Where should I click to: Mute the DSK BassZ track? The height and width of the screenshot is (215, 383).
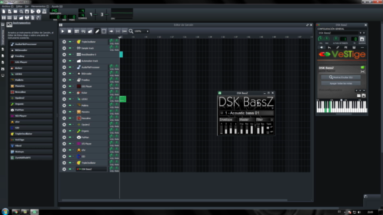tap(70, 169)
